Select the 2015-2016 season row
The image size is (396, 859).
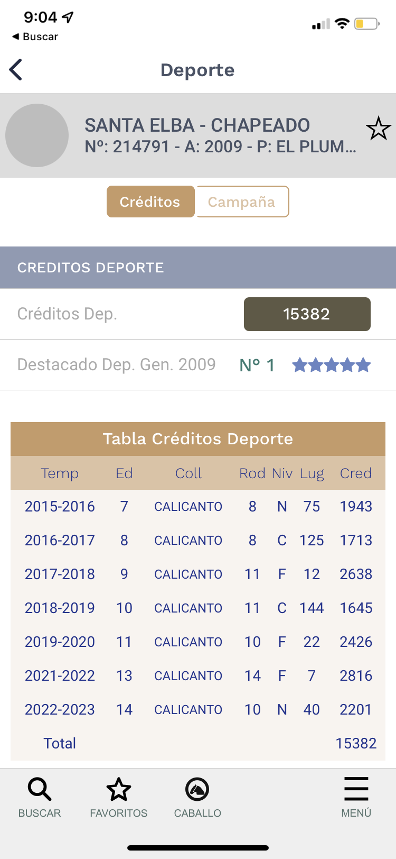(x=198, y=507)
